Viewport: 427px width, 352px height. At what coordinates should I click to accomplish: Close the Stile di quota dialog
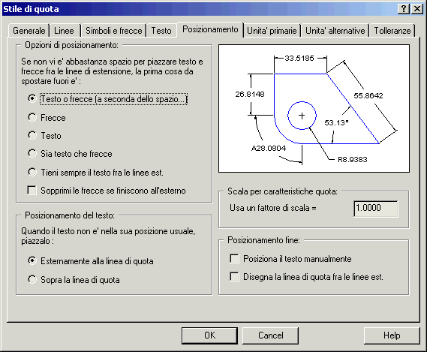point(417,9)
